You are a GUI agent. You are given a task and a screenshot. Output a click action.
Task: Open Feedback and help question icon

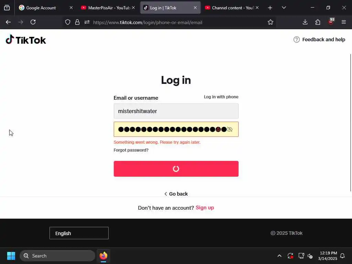pos(297,40)
